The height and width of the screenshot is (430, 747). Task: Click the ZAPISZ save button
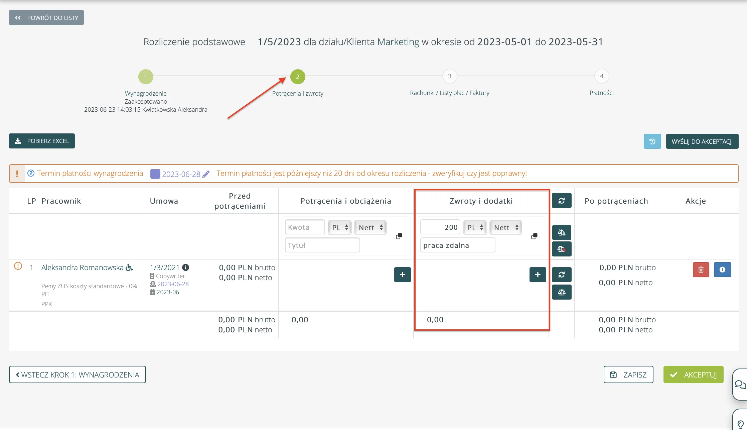coord(628,374)
